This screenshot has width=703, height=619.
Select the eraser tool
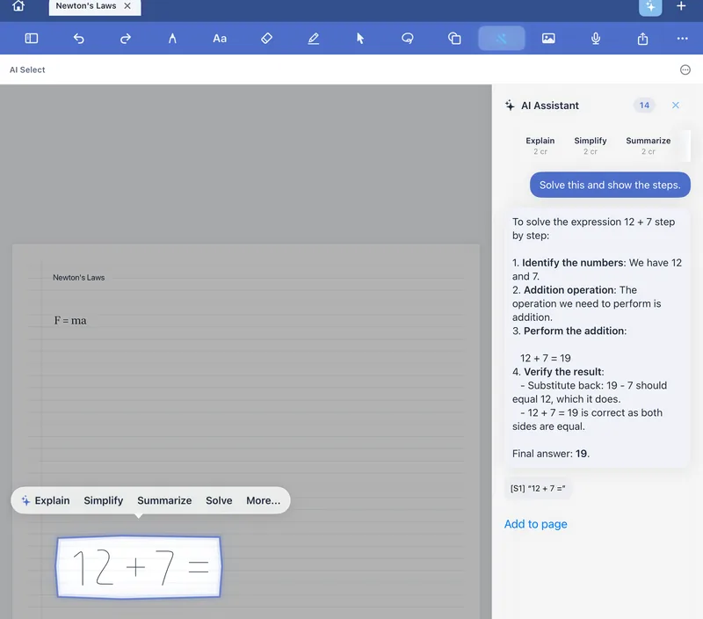[x=266, y=39]
